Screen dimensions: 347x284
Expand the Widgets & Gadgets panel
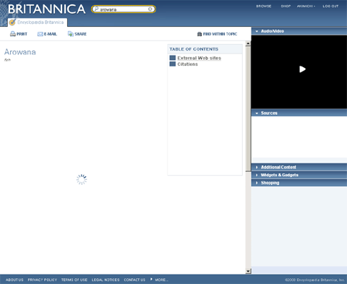[x=257, y=175]
